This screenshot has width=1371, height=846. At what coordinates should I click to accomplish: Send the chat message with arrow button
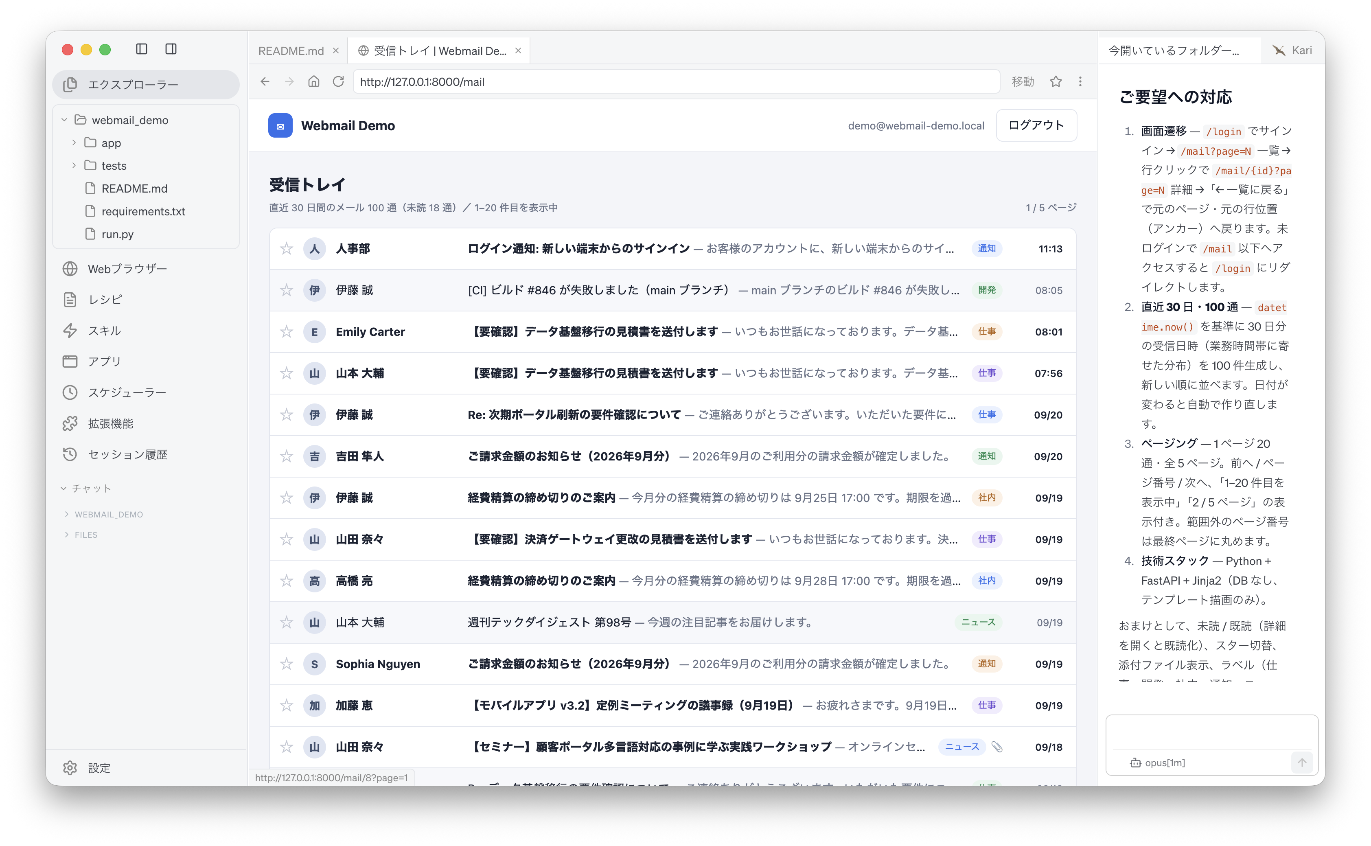click(1302, 763)
